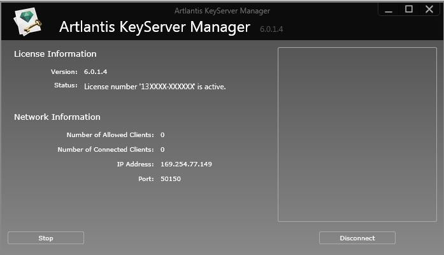Click the Status label

click(66, 85)
